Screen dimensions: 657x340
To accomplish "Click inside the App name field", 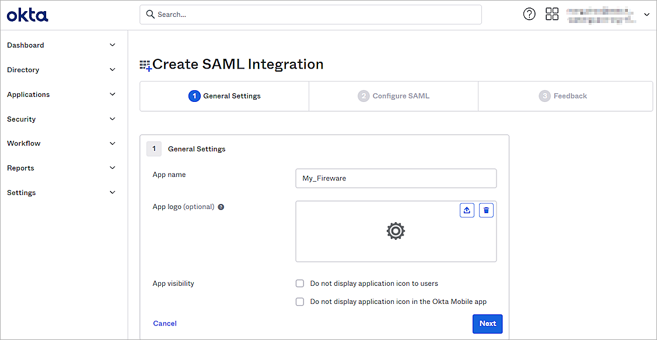I will [396, 178].
